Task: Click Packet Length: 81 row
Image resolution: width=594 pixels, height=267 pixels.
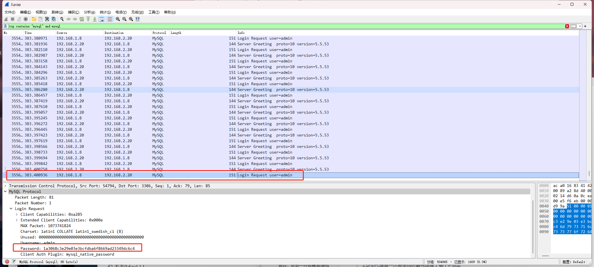Action: point(34,197)
